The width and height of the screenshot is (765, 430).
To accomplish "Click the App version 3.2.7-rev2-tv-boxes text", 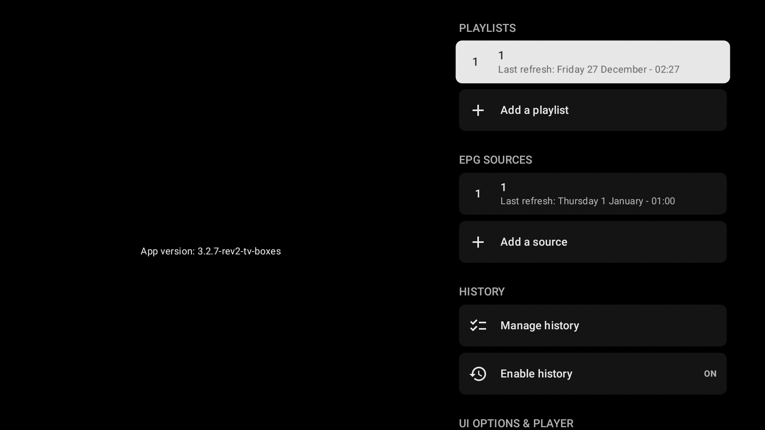I will [x=211, y=251].
